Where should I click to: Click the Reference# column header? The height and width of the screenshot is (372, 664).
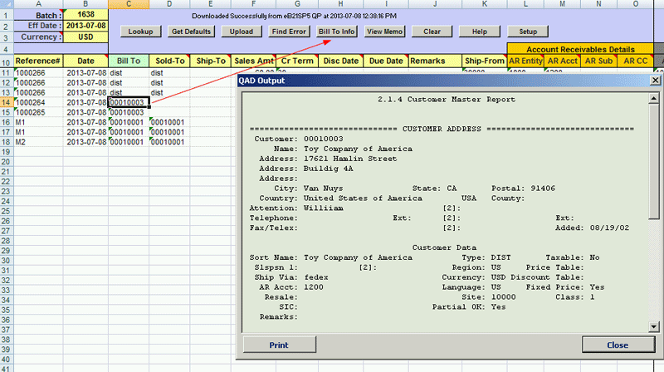38,61
